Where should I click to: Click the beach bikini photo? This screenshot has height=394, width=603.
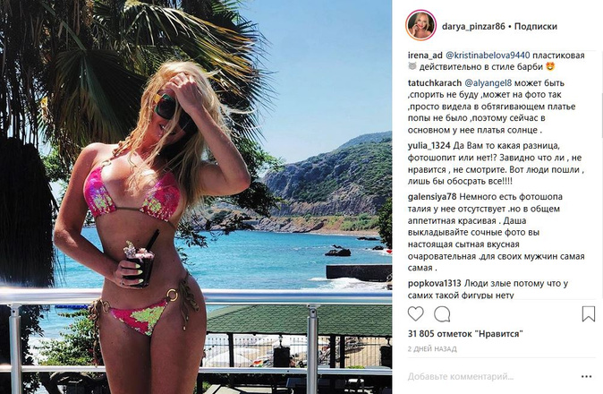[x=196, y=197]
